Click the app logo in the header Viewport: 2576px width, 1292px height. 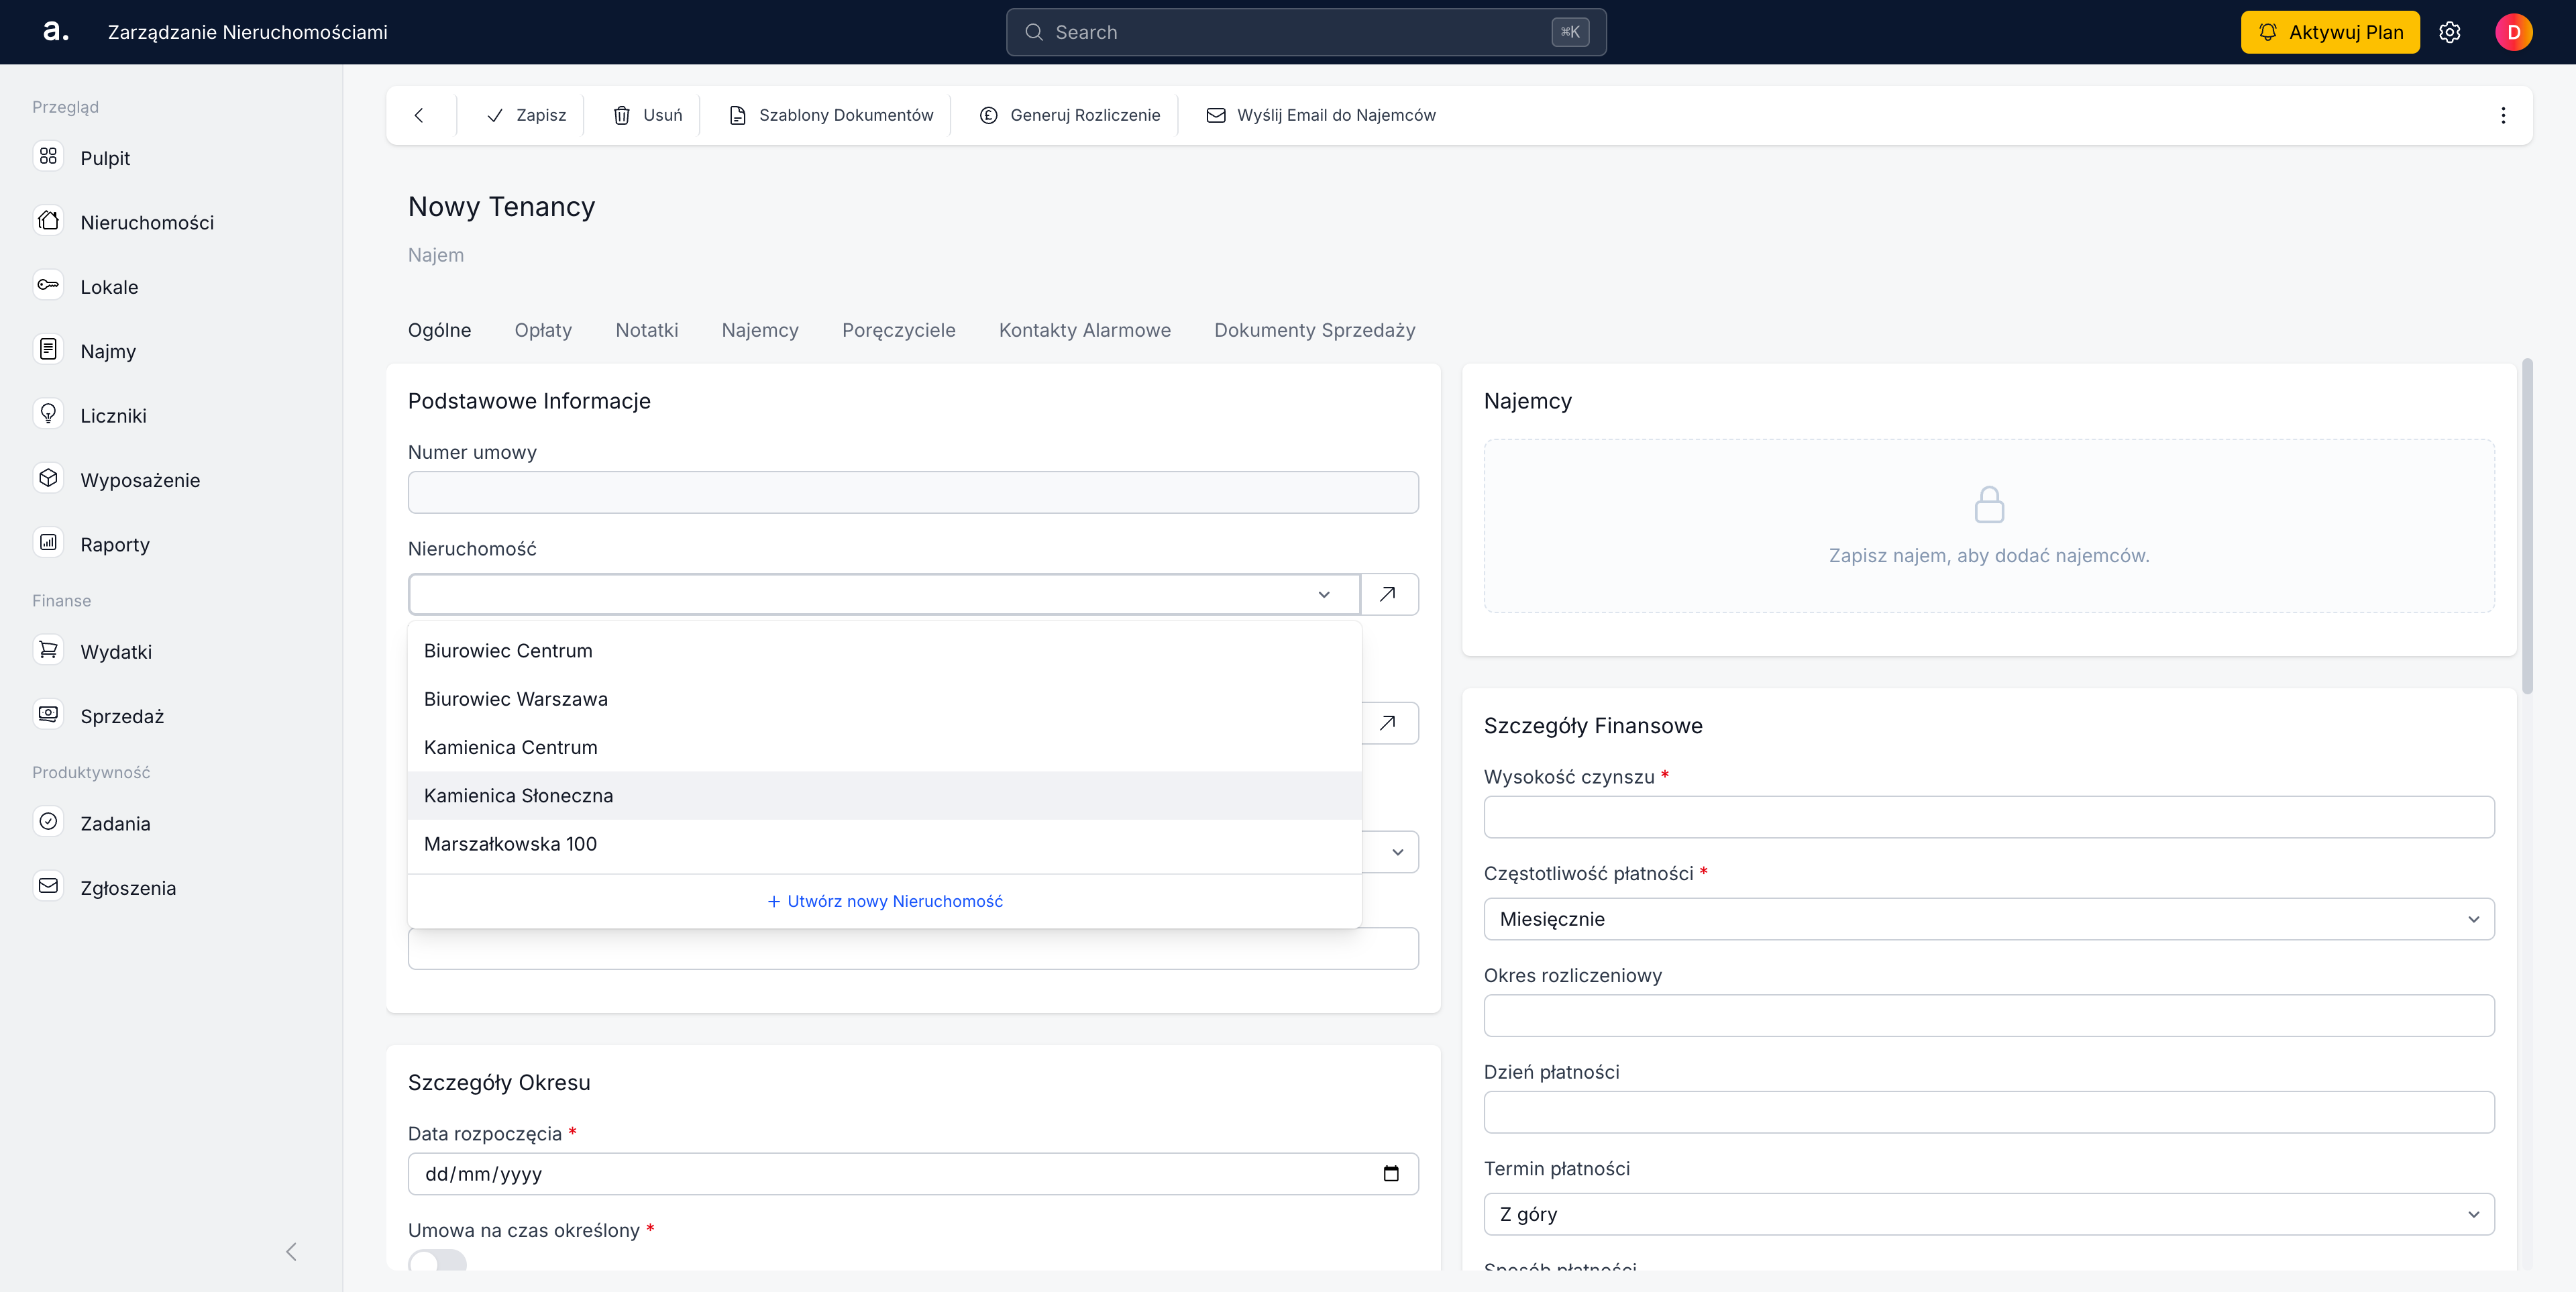click(56, 31)
